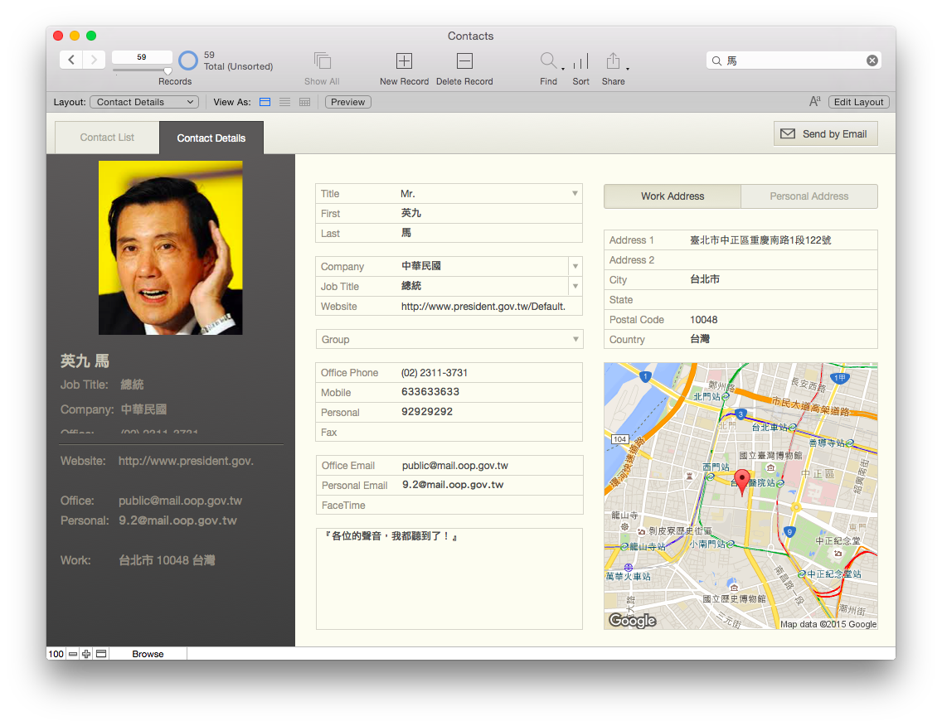Toggle the text formatting bar icon

[814, 102]
